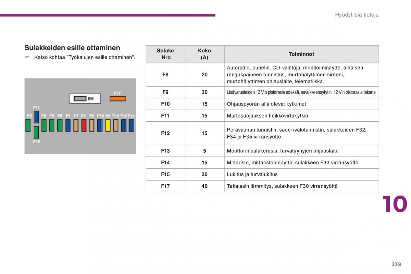Select the yellow F8 fuse in the diagram

(108, 125)
